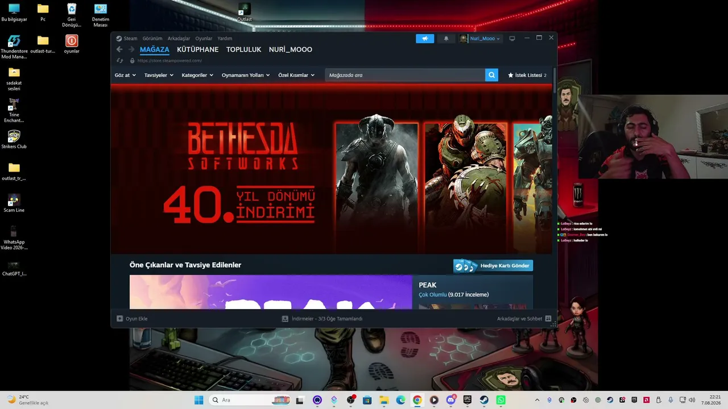Click the Mağazada ara search field
The image size is (728, 409).
[405, 75]
